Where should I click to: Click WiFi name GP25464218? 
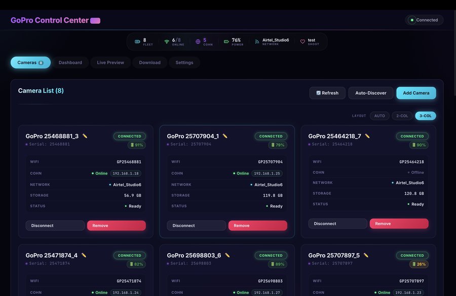pyautogui.click(x=411, y=162)
